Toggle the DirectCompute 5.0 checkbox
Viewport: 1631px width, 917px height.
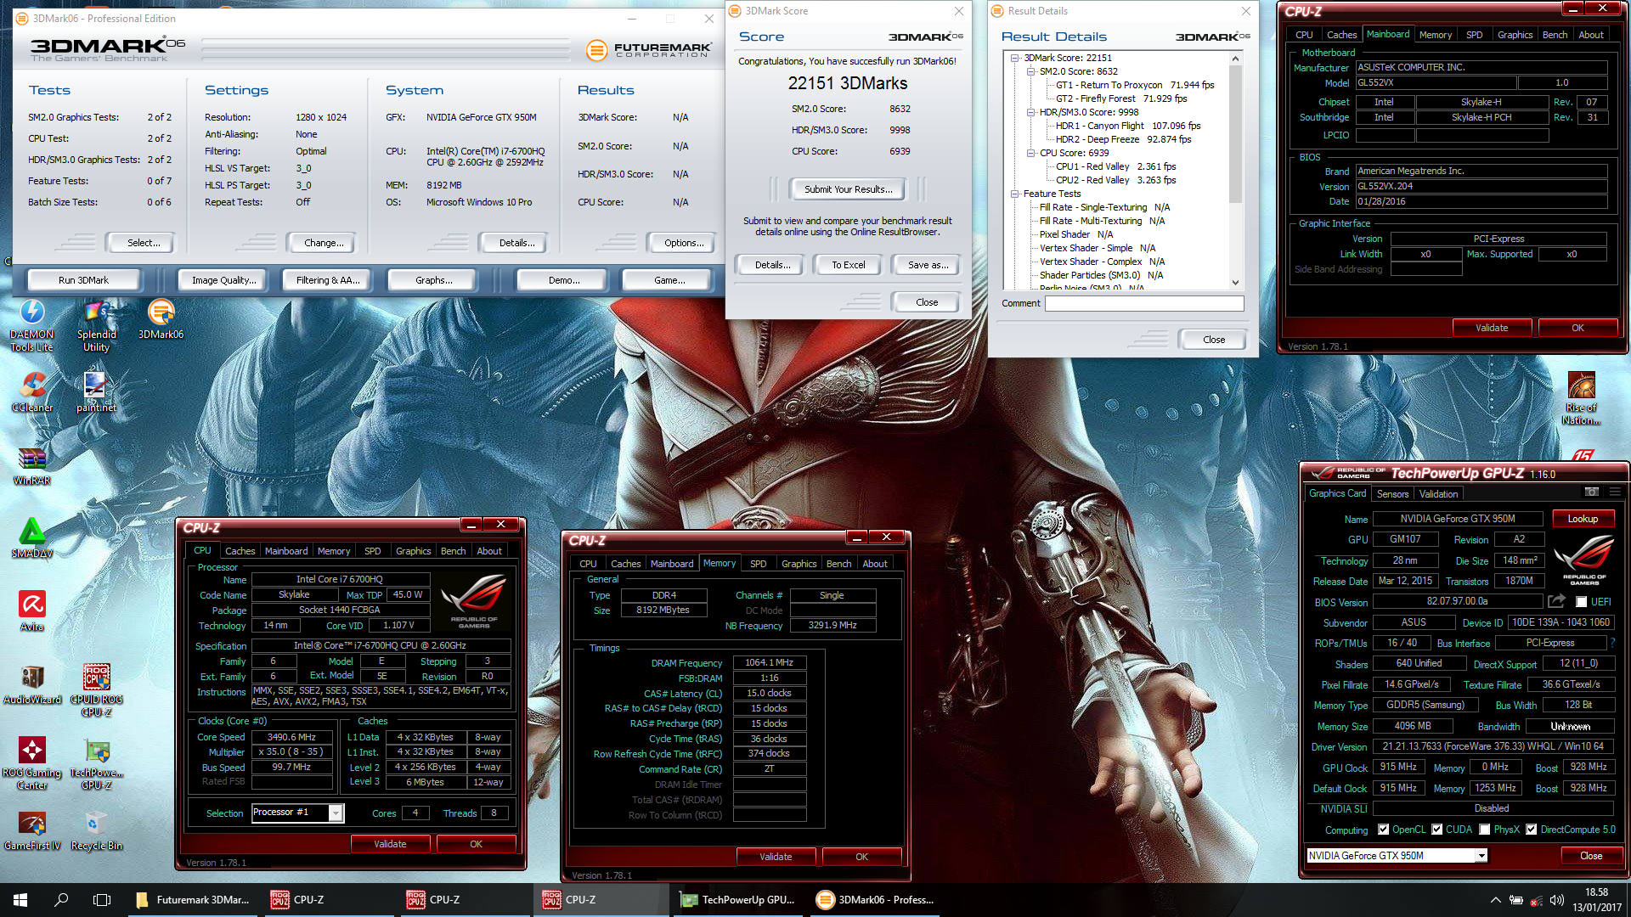click(x=1532, y=830)
